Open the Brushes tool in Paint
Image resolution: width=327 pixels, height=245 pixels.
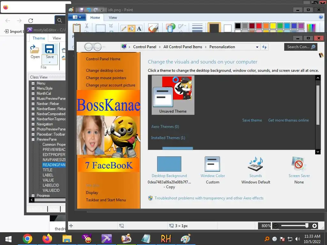tap(153, 28)
